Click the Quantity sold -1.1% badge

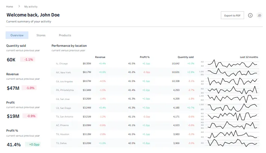(x=28, y=59)
